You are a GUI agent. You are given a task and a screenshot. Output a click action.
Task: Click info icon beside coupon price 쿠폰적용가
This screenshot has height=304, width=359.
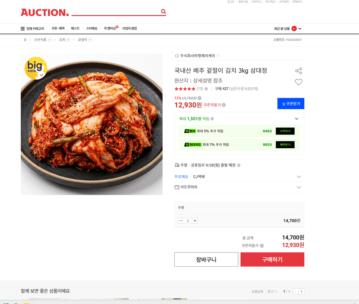click(x=224, y=105)
